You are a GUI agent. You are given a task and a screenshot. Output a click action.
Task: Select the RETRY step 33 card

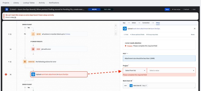point(59,34)
